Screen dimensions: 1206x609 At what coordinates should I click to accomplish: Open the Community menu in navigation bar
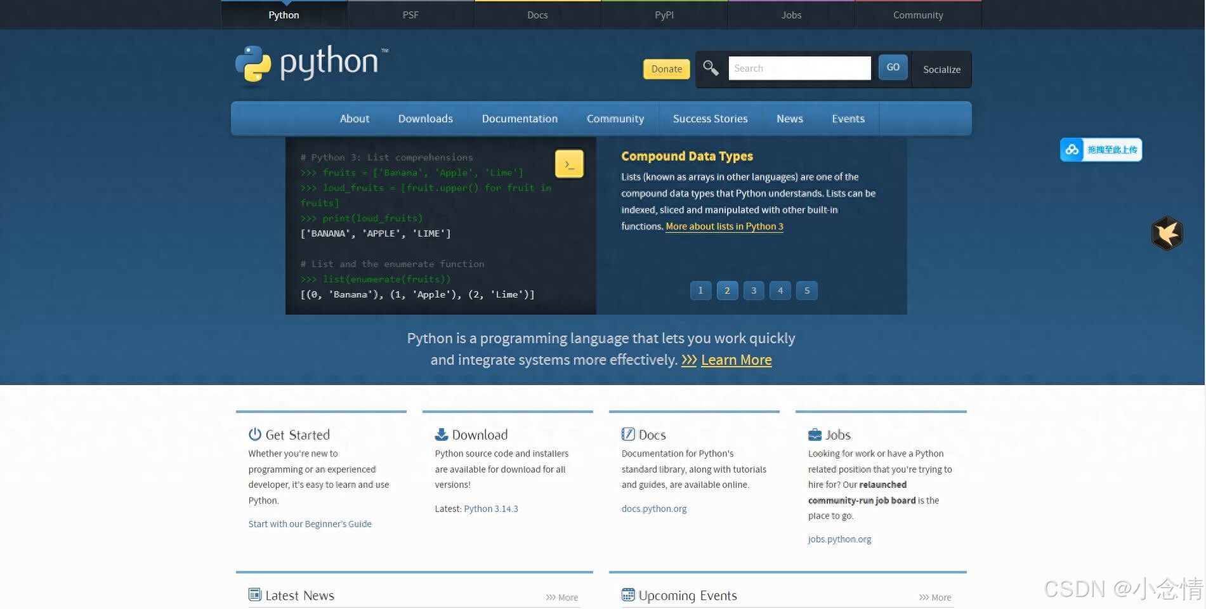coord(615,119)
